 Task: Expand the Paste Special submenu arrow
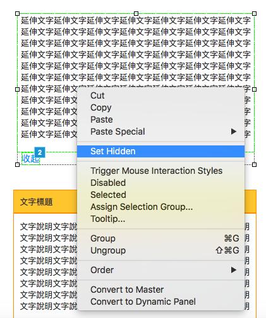tap(233, 131)
